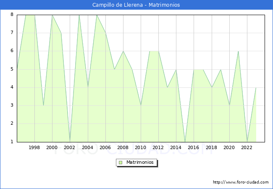
Task: Click the green Matrimonios legend color swatch
Action: click(121, 162)
